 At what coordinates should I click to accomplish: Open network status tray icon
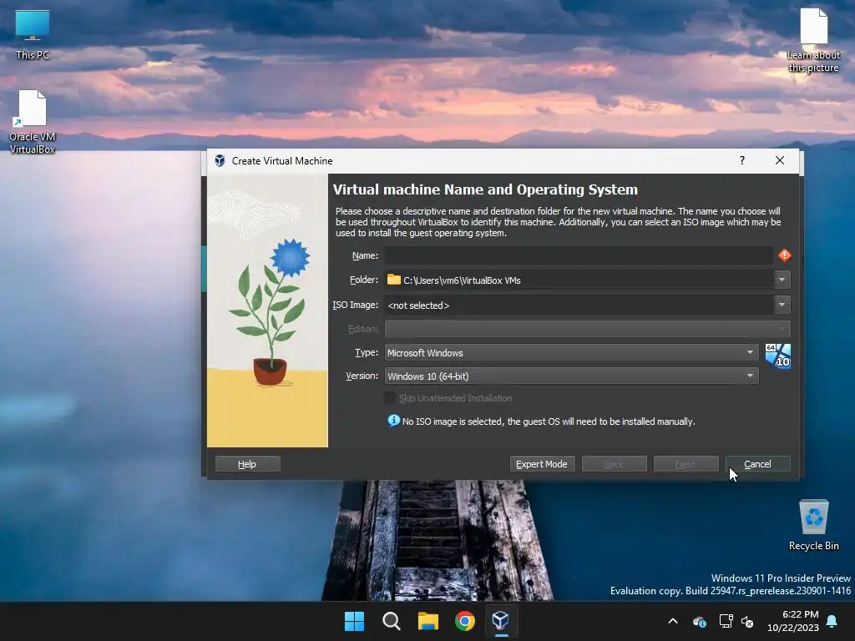726,621
